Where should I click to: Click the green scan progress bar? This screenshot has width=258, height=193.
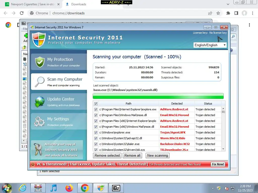pyautogui.click(x=158, y=96)
